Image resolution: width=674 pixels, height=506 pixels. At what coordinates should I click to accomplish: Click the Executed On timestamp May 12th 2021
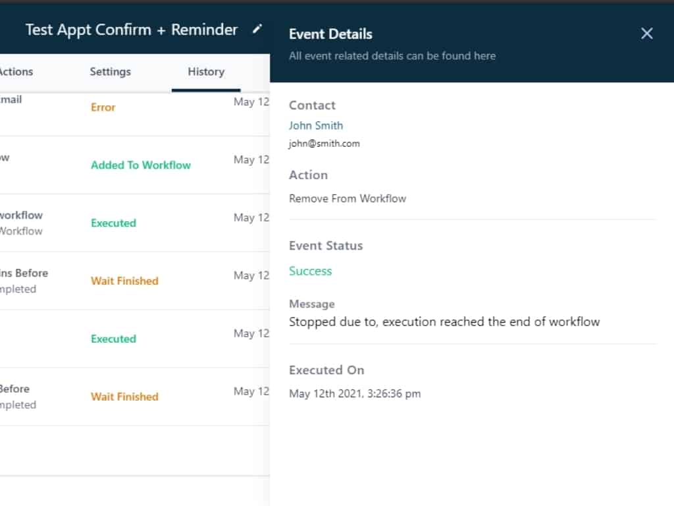tap(355, 394)
